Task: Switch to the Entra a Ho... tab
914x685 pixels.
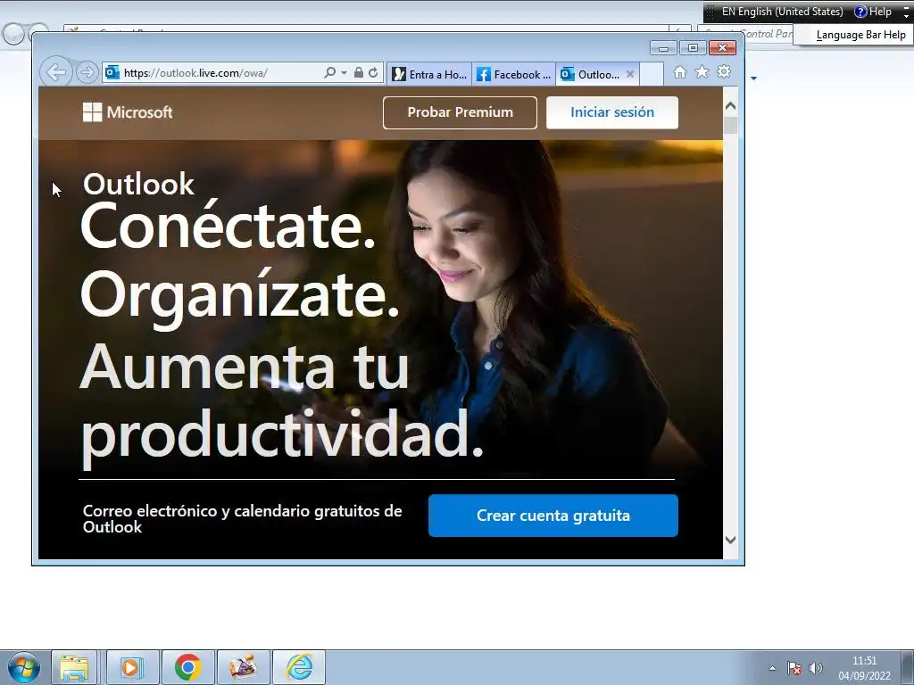Action: point(429,75)
